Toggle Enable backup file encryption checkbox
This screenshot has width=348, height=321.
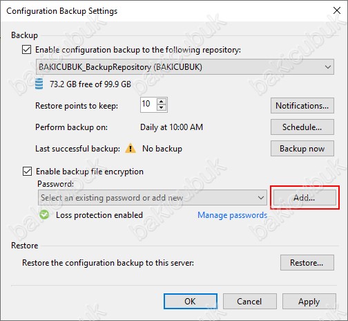(27, 172)
